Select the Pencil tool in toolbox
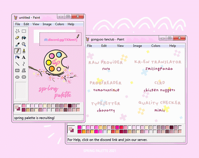This screenshot has width=199, height=158. (x=17, y=51)
